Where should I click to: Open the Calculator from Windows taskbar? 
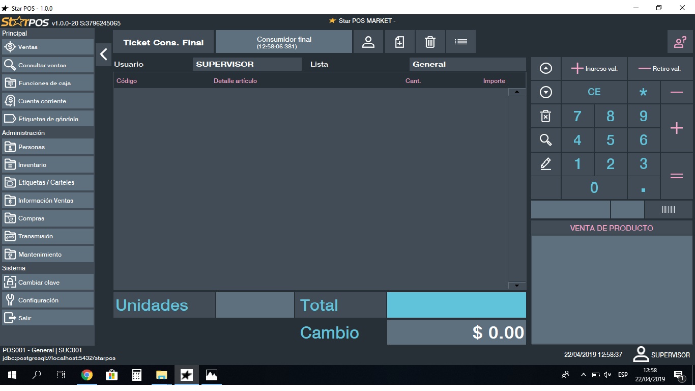[136, 375]
